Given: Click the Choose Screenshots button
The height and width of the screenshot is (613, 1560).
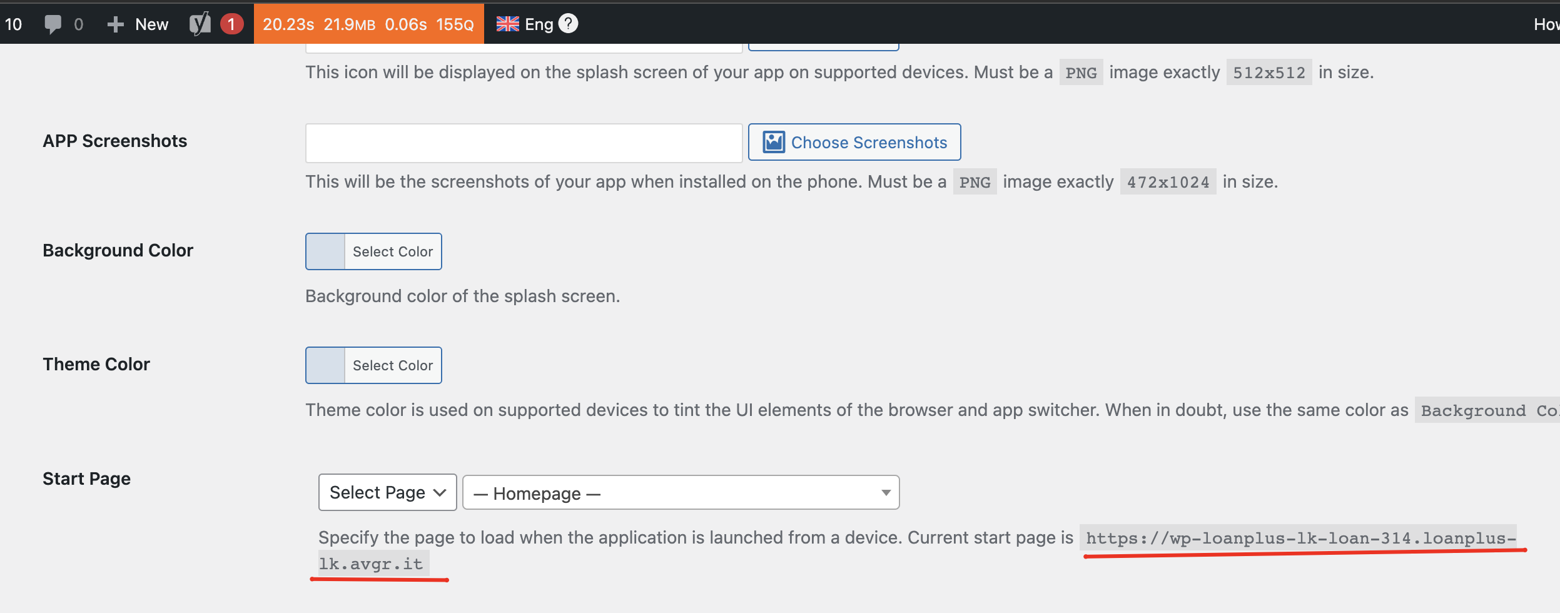Looking at the screenshot, I should point(854,142).
